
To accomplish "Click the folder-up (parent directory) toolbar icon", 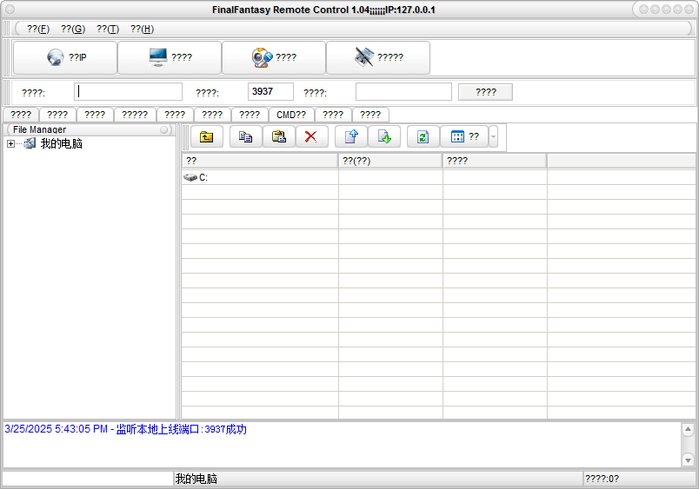I will point(206,136).
